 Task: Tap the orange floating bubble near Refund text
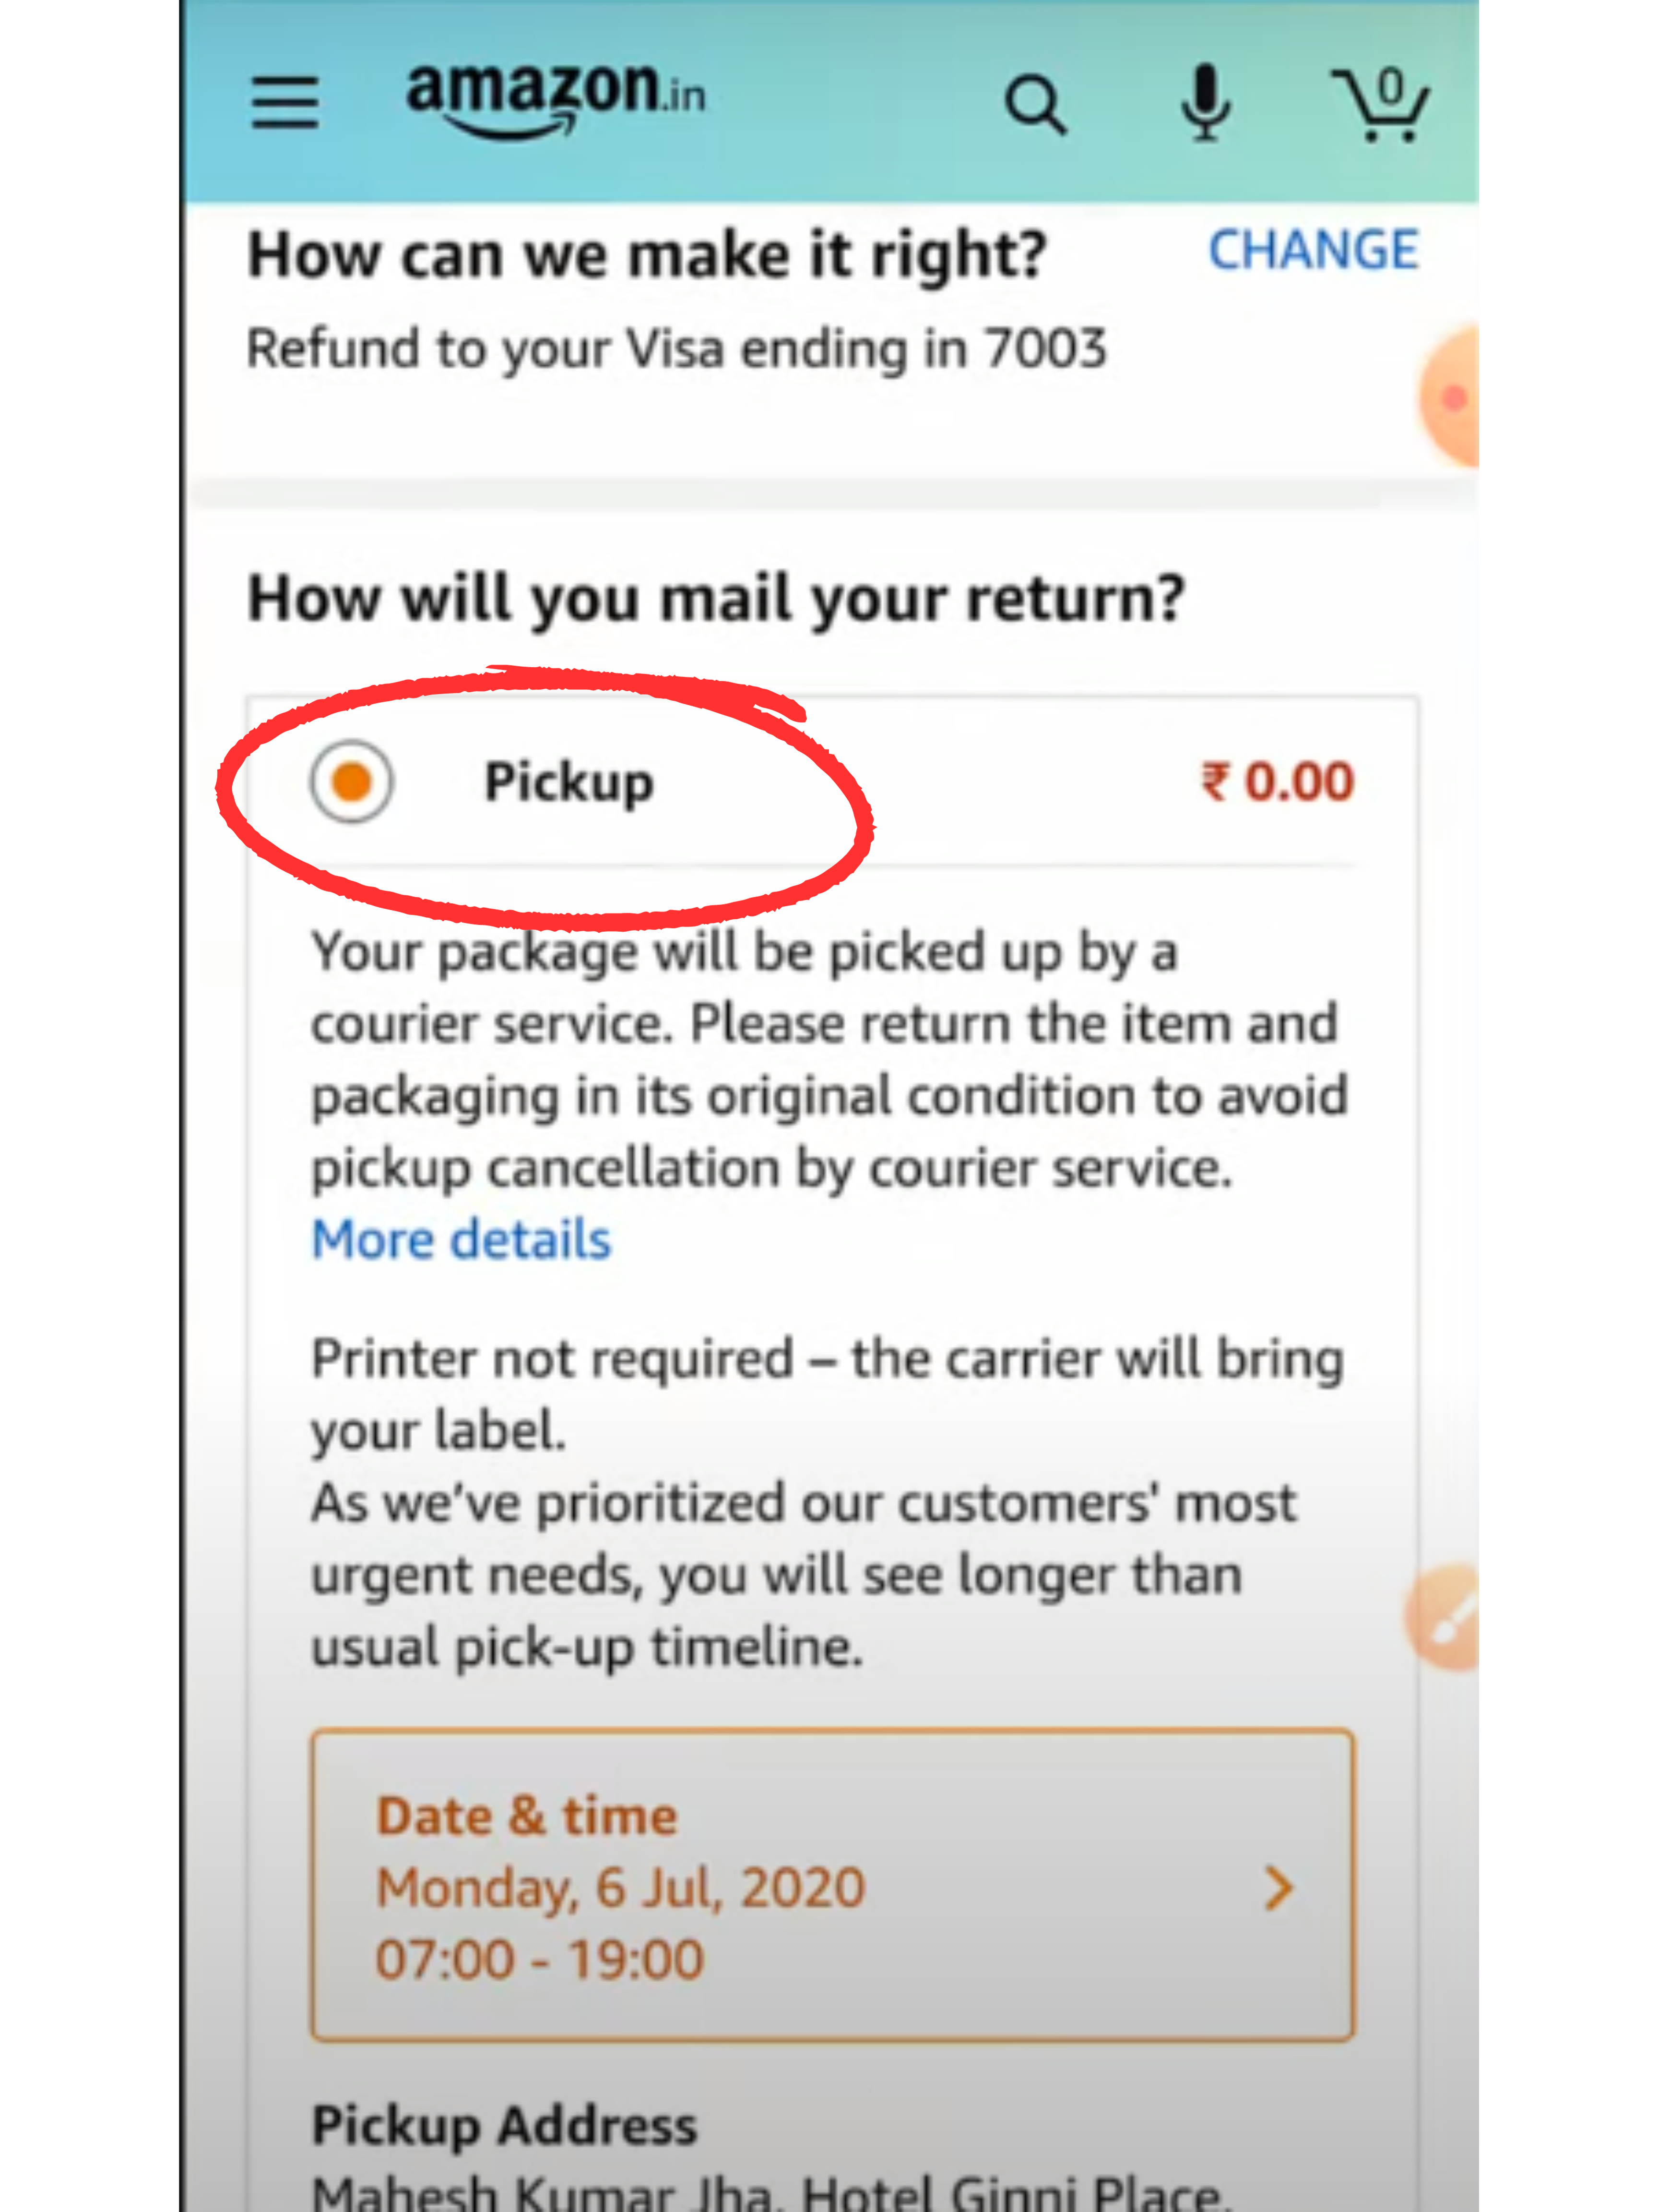pos(1449,397)
